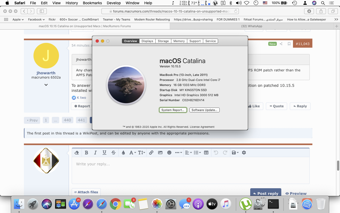Viewport: 340px width, 213px height.
Task: Open License Agreement link
Action: [x=202, y=127]
